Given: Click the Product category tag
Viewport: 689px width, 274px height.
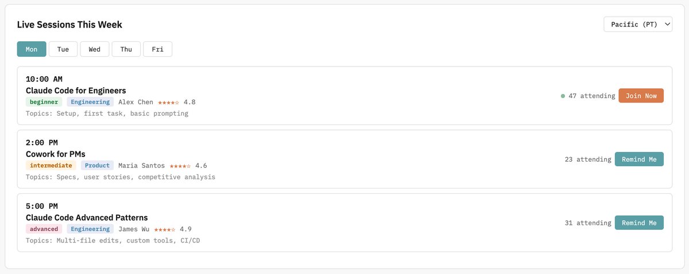Looking at the screenshot, I should (98, 166).
